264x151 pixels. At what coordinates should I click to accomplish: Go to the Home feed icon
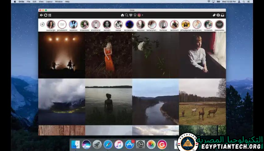122,15
